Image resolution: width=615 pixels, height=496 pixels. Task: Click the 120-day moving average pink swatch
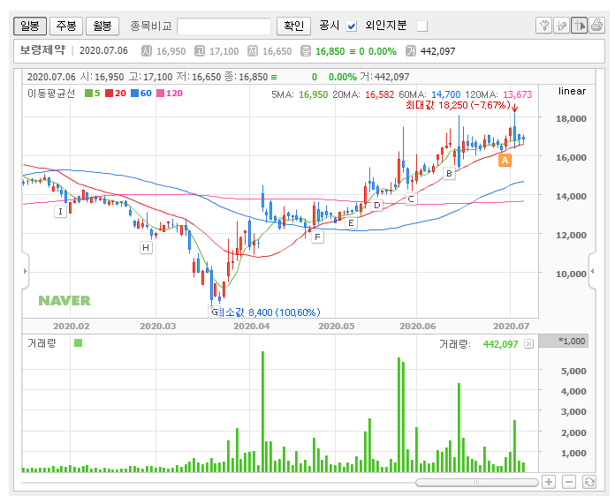pos(160,94)
